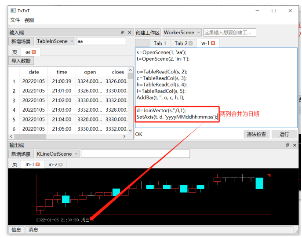
Task: Close the w-1 tab
Action: (x=213, y=43)
